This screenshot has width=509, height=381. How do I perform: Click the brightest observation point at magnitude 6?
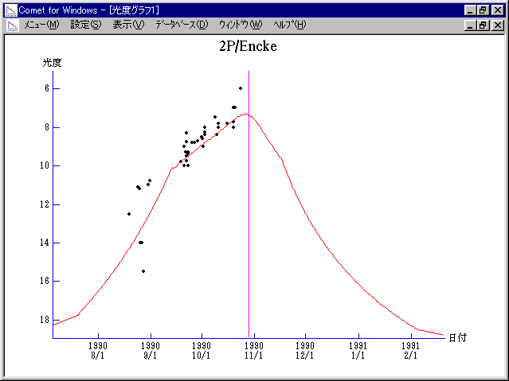[241, 88]
